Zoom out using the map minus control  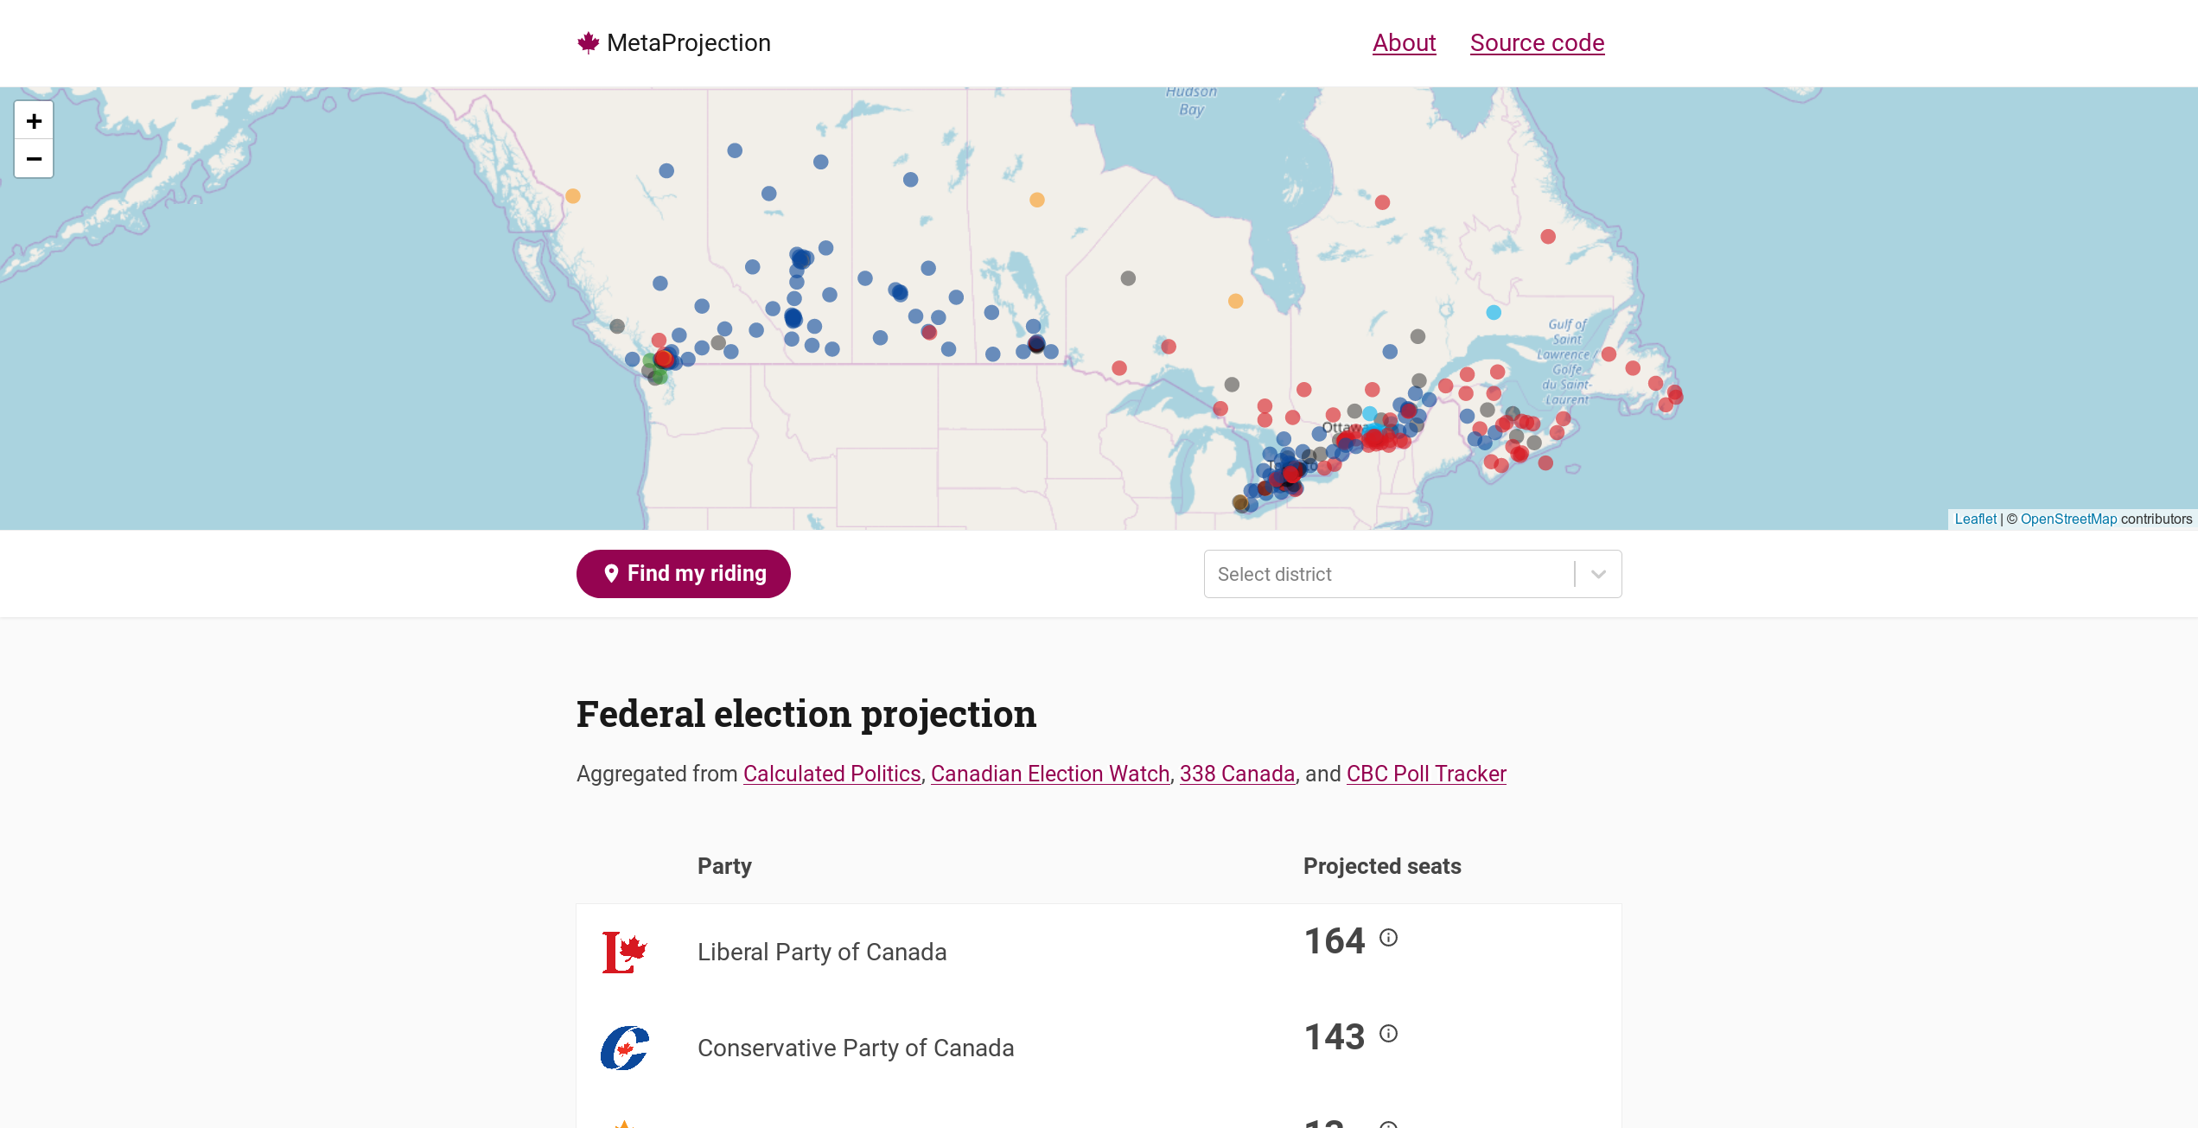34,159
